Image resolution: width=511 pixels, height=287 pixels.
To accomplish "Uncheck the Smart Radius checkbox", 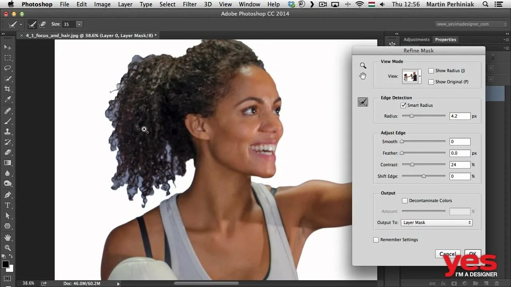I will (x=403, y=105).
